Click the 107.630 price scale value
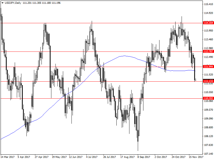Image resolution: width=214 pixels, height=160 pixels. (x=208, y=145)
